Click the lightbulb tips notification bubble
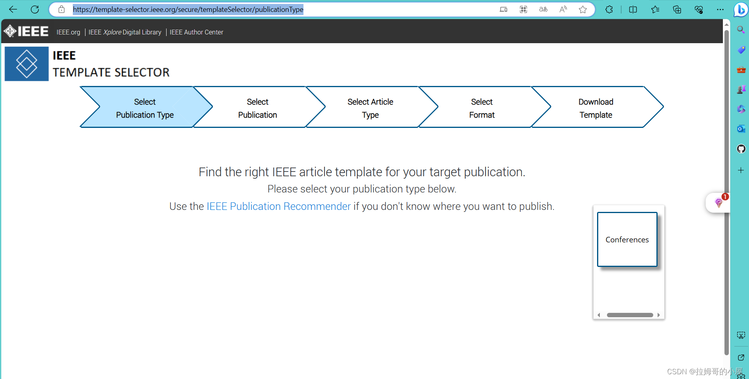Viewport: 749px width, 379px height. coord(718,203)
